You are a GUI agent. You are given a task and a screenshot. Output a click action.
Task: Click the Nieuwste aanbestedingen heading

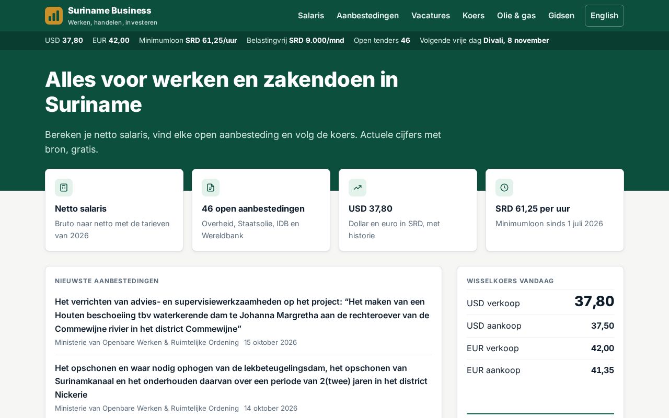pos(107,281)
